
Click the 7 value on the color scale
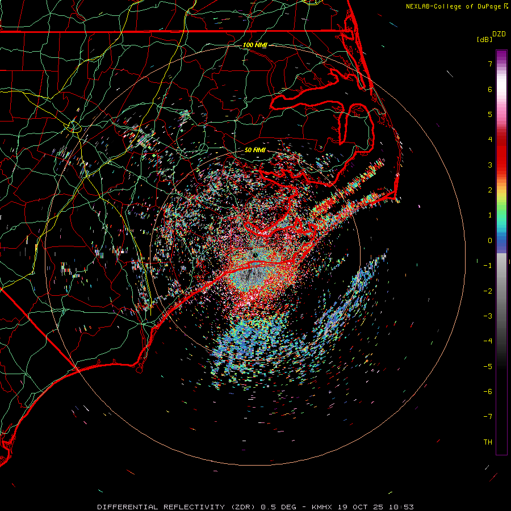490,64
